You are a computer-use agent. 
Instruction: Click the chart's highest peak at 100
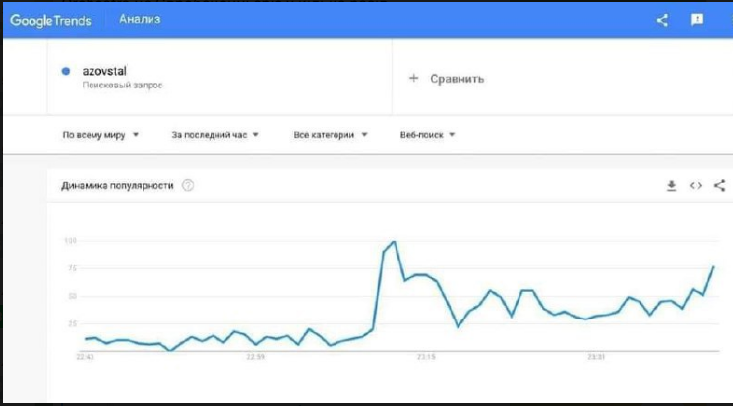(x=393, y=241)
